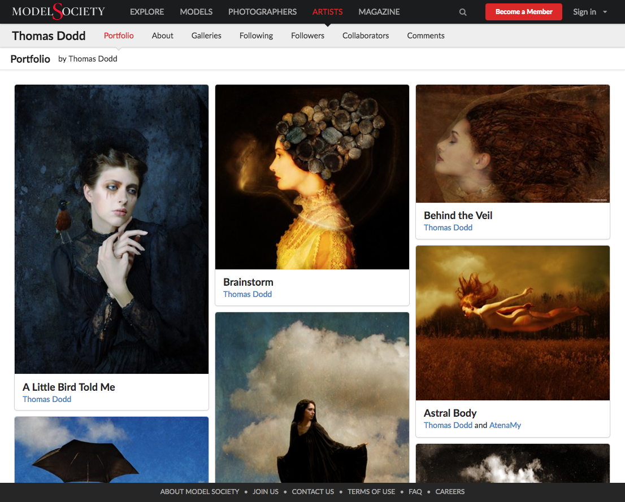Expand the Sign in dropdown arrow

tap(605, 12)
